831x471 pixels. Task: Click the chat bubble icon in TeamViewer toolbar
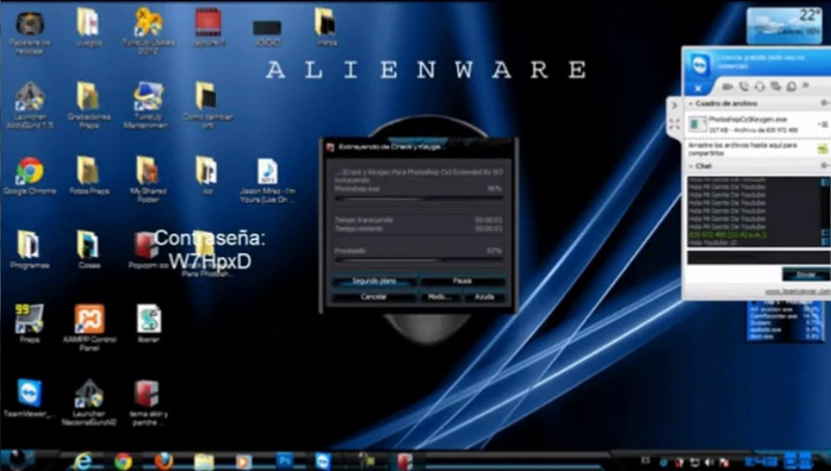point(775,86)
